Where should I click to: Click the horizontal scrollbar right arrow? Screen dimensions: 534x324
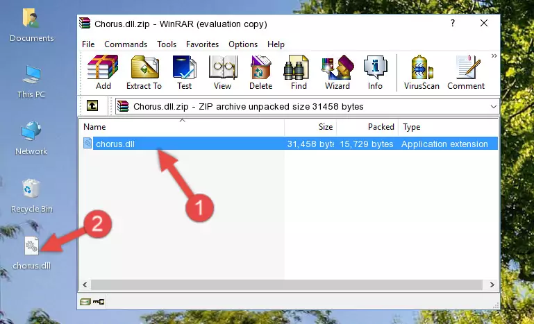click(x=492, y=284)
